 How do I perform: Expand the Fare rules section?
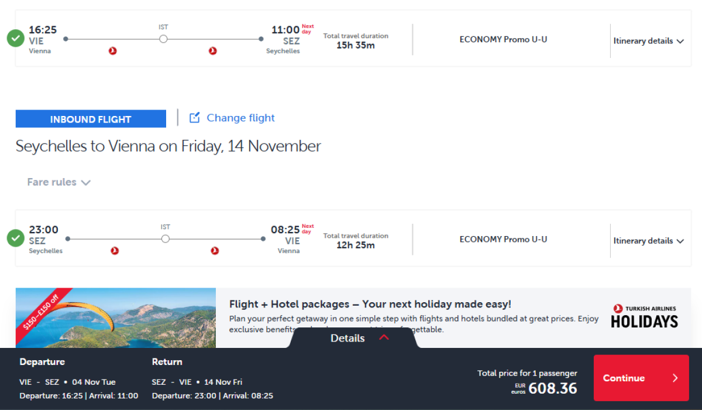point(58,182)
